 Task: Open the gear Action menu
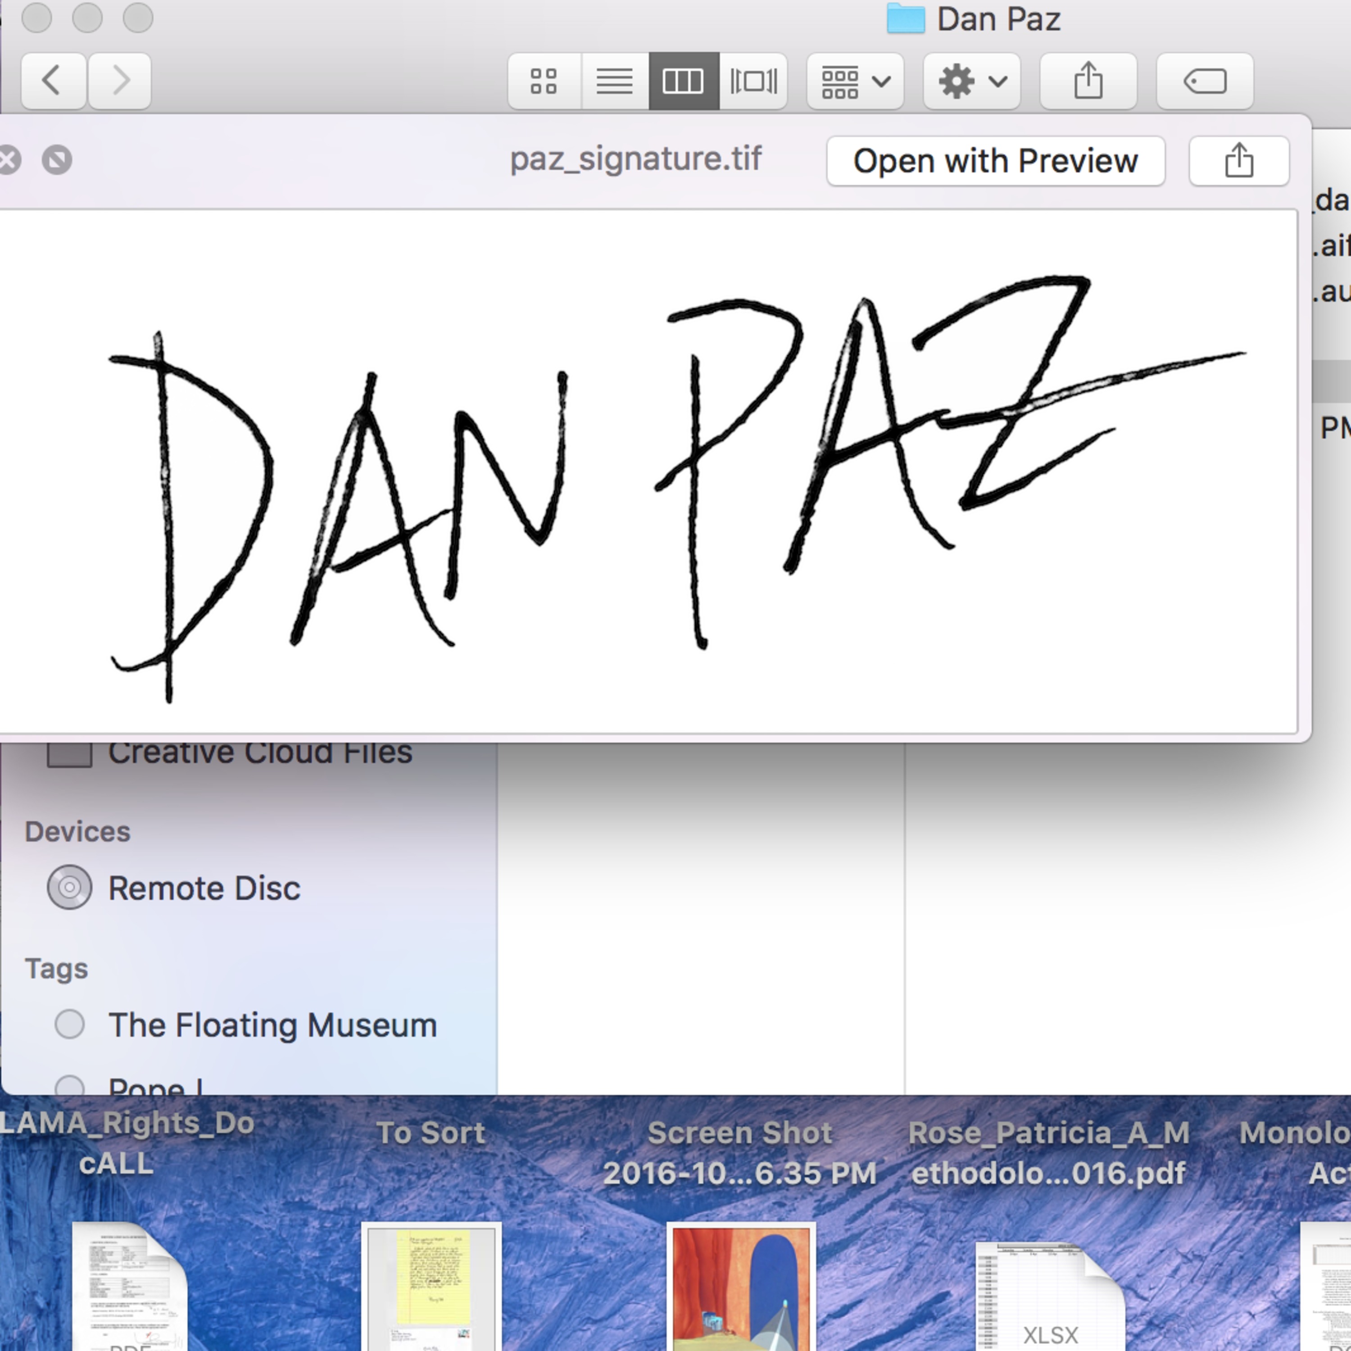tap(972, 81)
